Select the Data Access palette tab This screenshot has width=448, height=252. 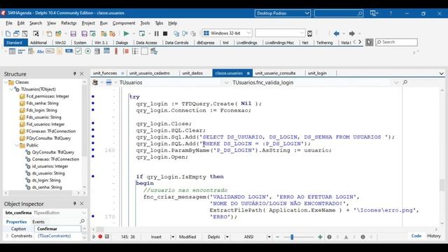[146, 43]
